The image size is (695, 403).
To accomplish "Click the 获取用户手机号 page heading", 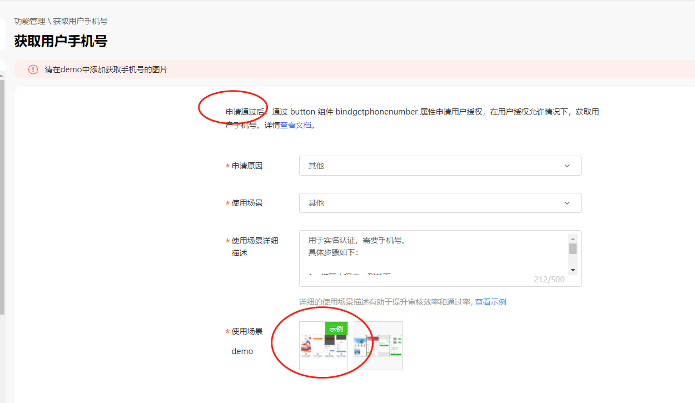I will point(61,41).
